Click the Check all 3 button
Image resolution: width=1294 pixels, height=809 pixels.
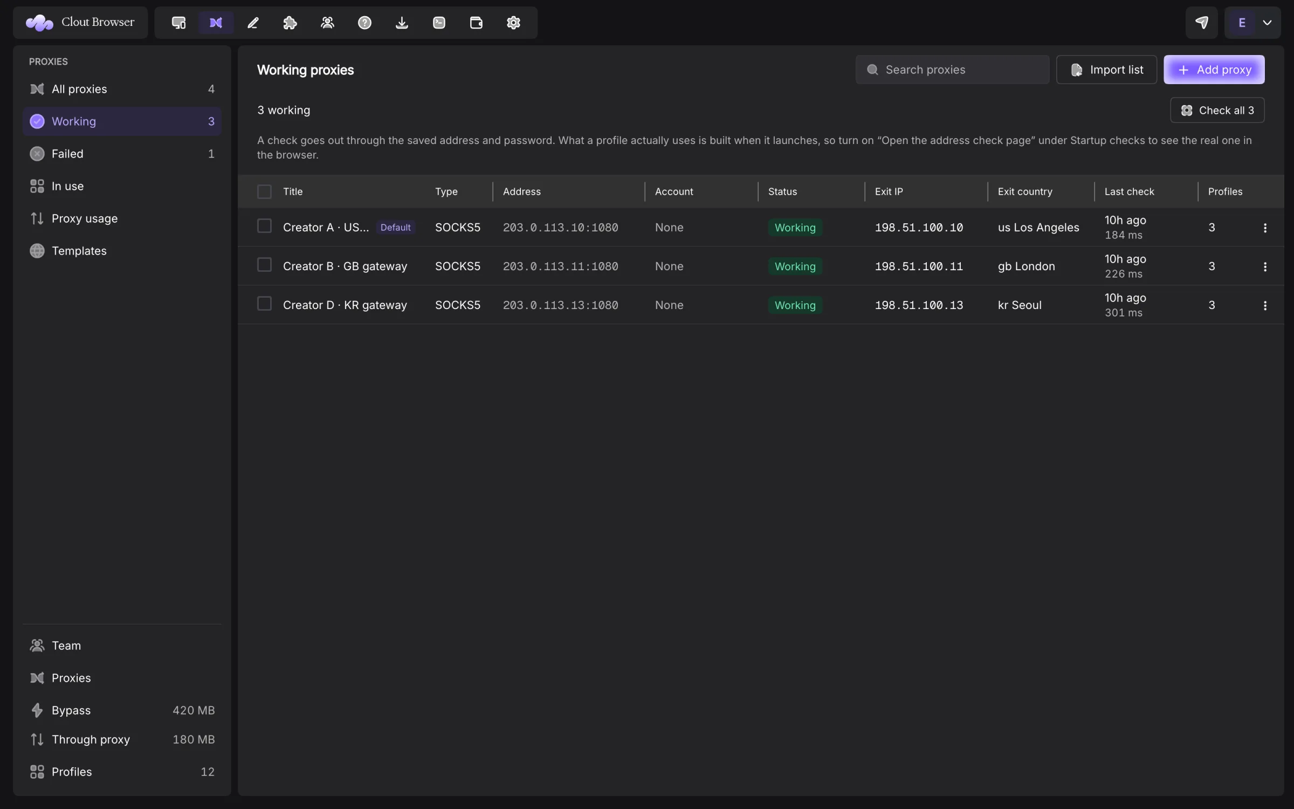(1217, 110)
